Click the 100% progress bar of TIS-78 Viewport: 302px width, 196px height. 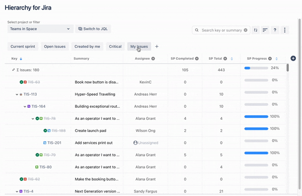[x=256, y=117]
